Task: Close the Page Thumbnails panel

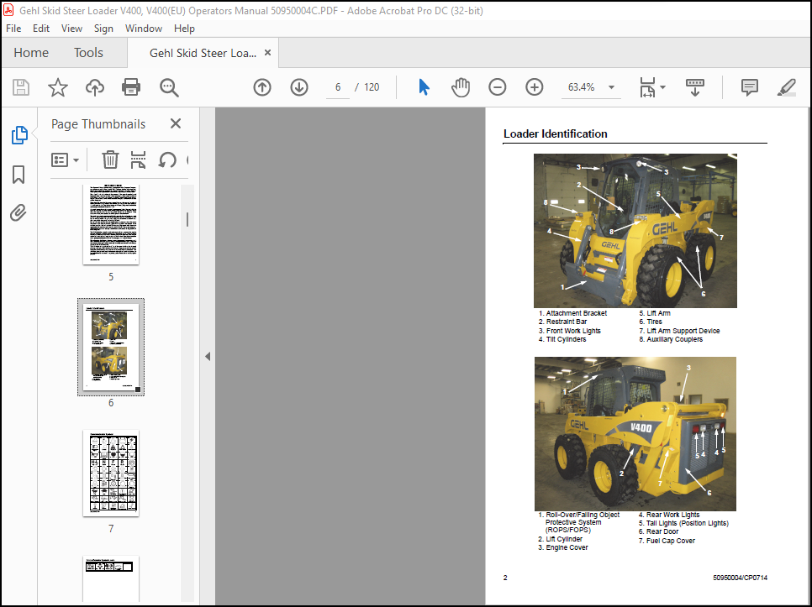Action: point(176,123)
